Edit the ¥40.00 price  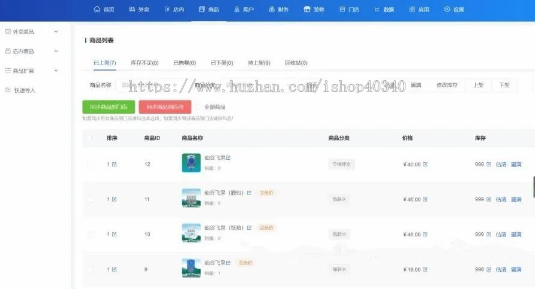(425, 164)
